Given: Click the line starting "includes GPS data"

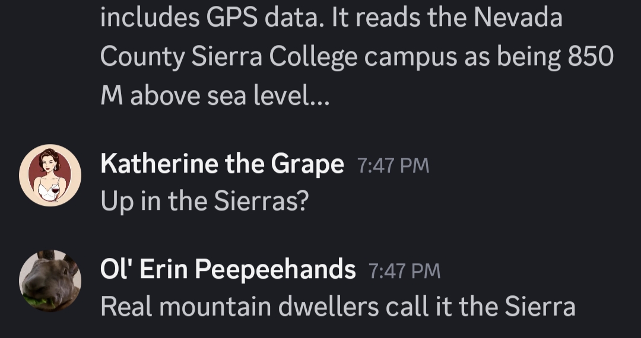Looking at the screenshot, I should click(331, 18).
